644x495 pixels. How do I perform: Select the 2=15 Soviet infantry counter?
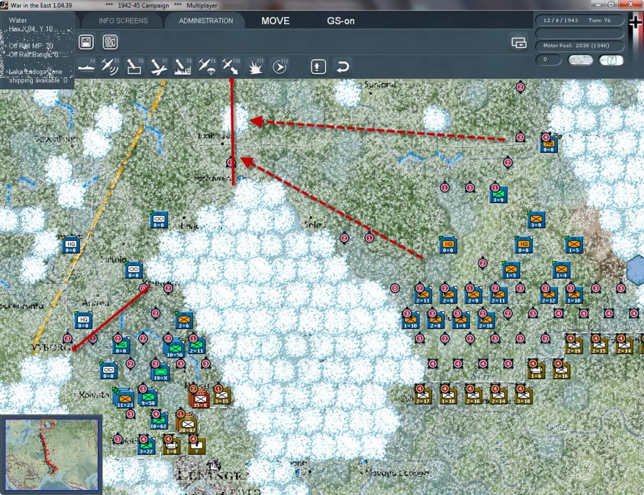(x=599, y=345)
